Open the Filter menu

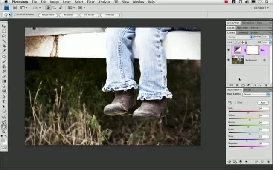pos(90,2)
